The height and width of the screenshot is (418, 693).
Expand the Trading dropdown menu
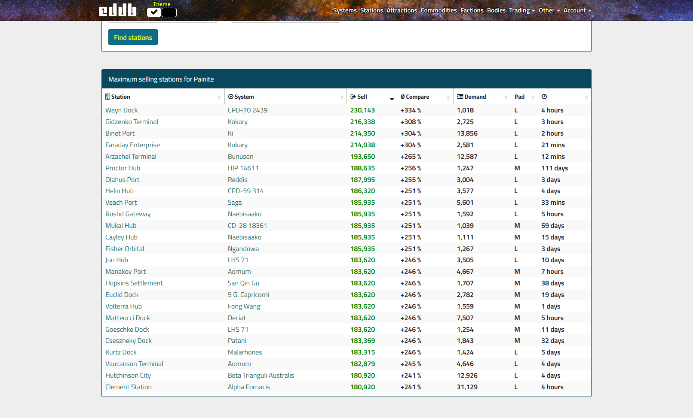tap(522, 10)
